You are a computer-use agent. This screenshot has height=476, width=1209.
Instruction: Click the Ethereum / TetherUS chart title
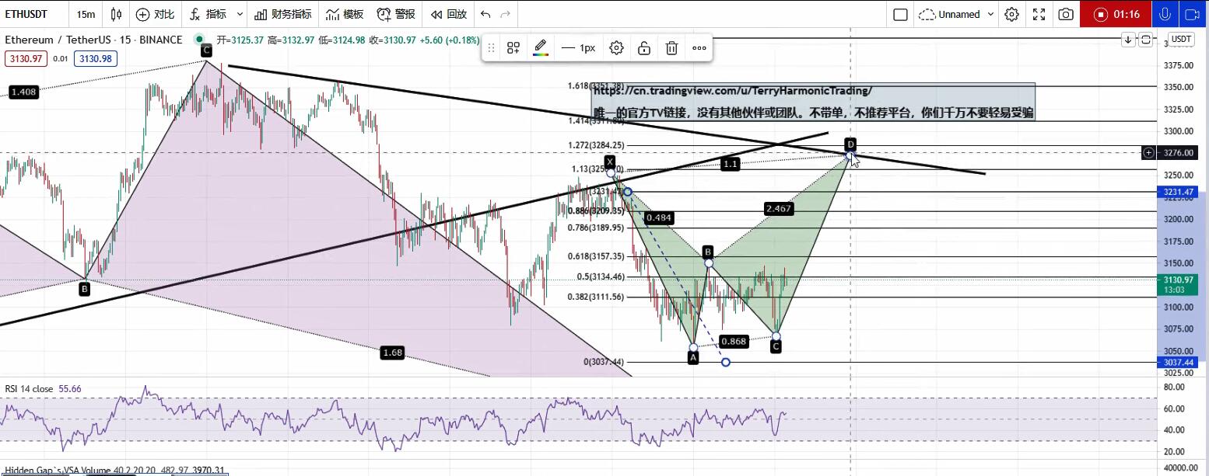pos(93,40)
